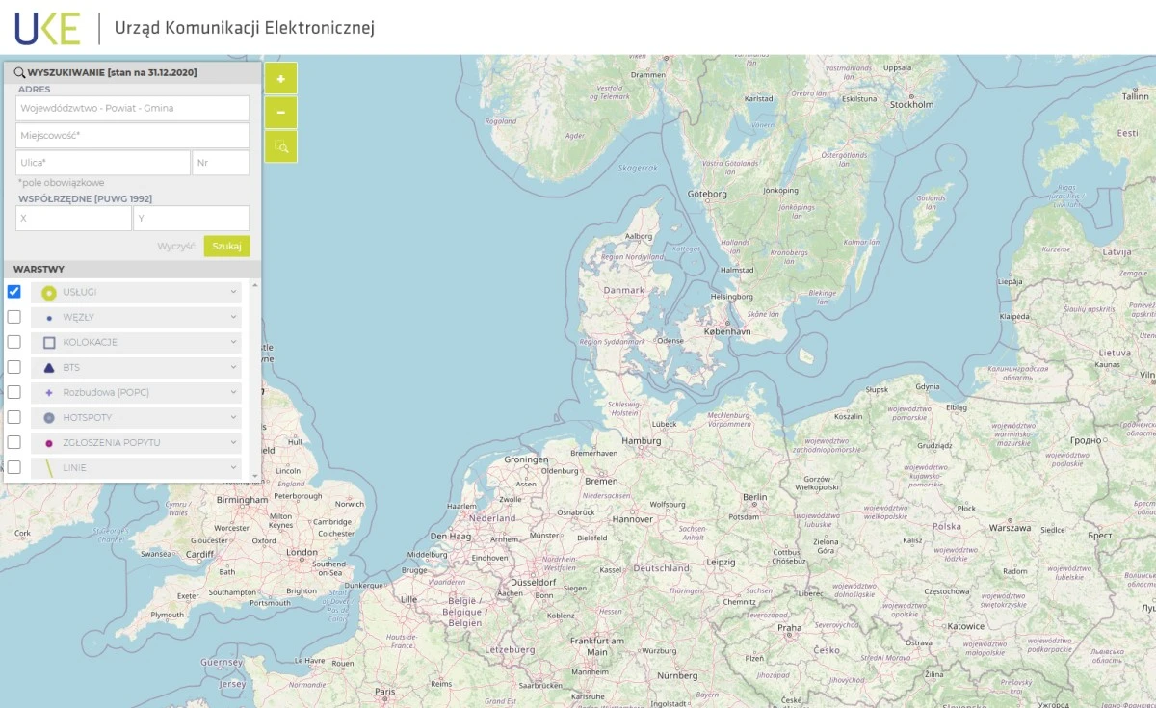Click the UKE logo
The width and height of the screenshot is (1156, 708).
[x=47, y=29]
